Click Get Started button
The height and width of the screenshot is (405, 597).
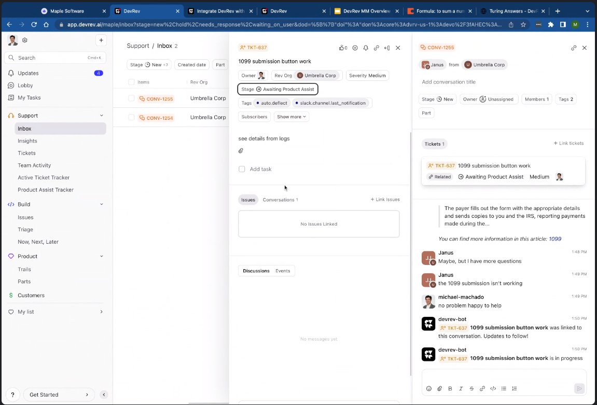(x=59, y=395)
